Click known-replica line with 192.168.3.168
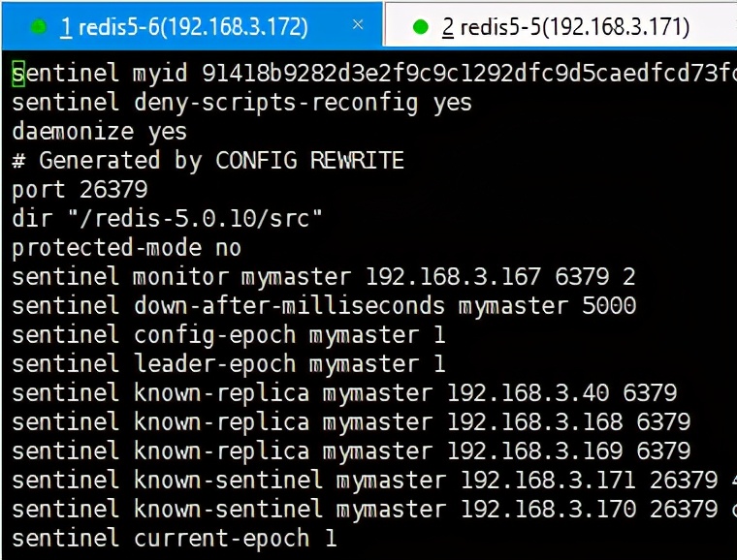The height and width of the screenshot is (560, 737). click(x=351, y=422)
